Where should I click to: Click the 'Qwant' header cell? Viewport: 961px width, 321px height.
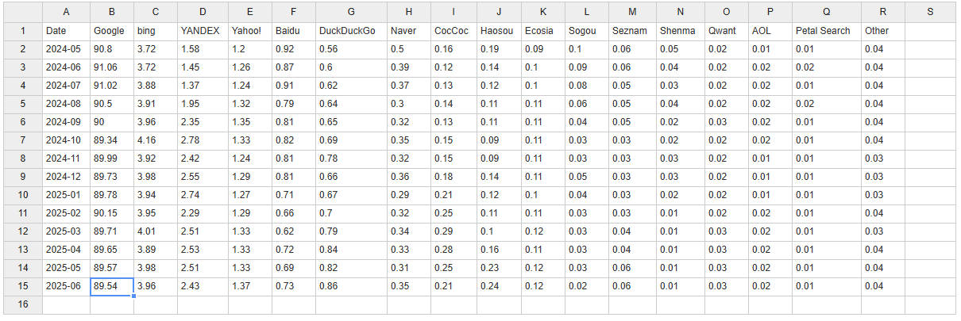(x=726, y=31)
